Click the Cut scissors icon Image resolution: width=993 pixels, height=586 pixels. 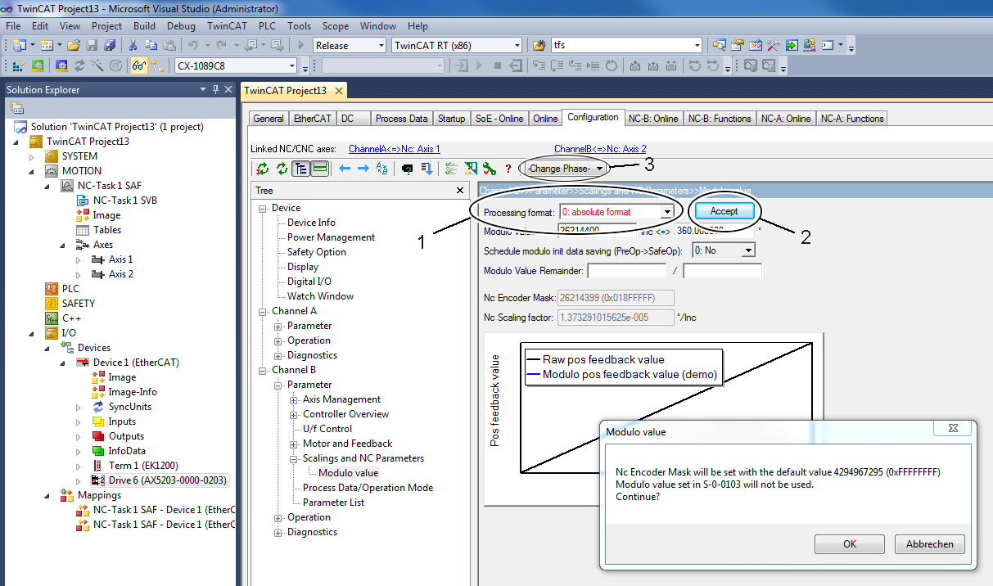132,45
